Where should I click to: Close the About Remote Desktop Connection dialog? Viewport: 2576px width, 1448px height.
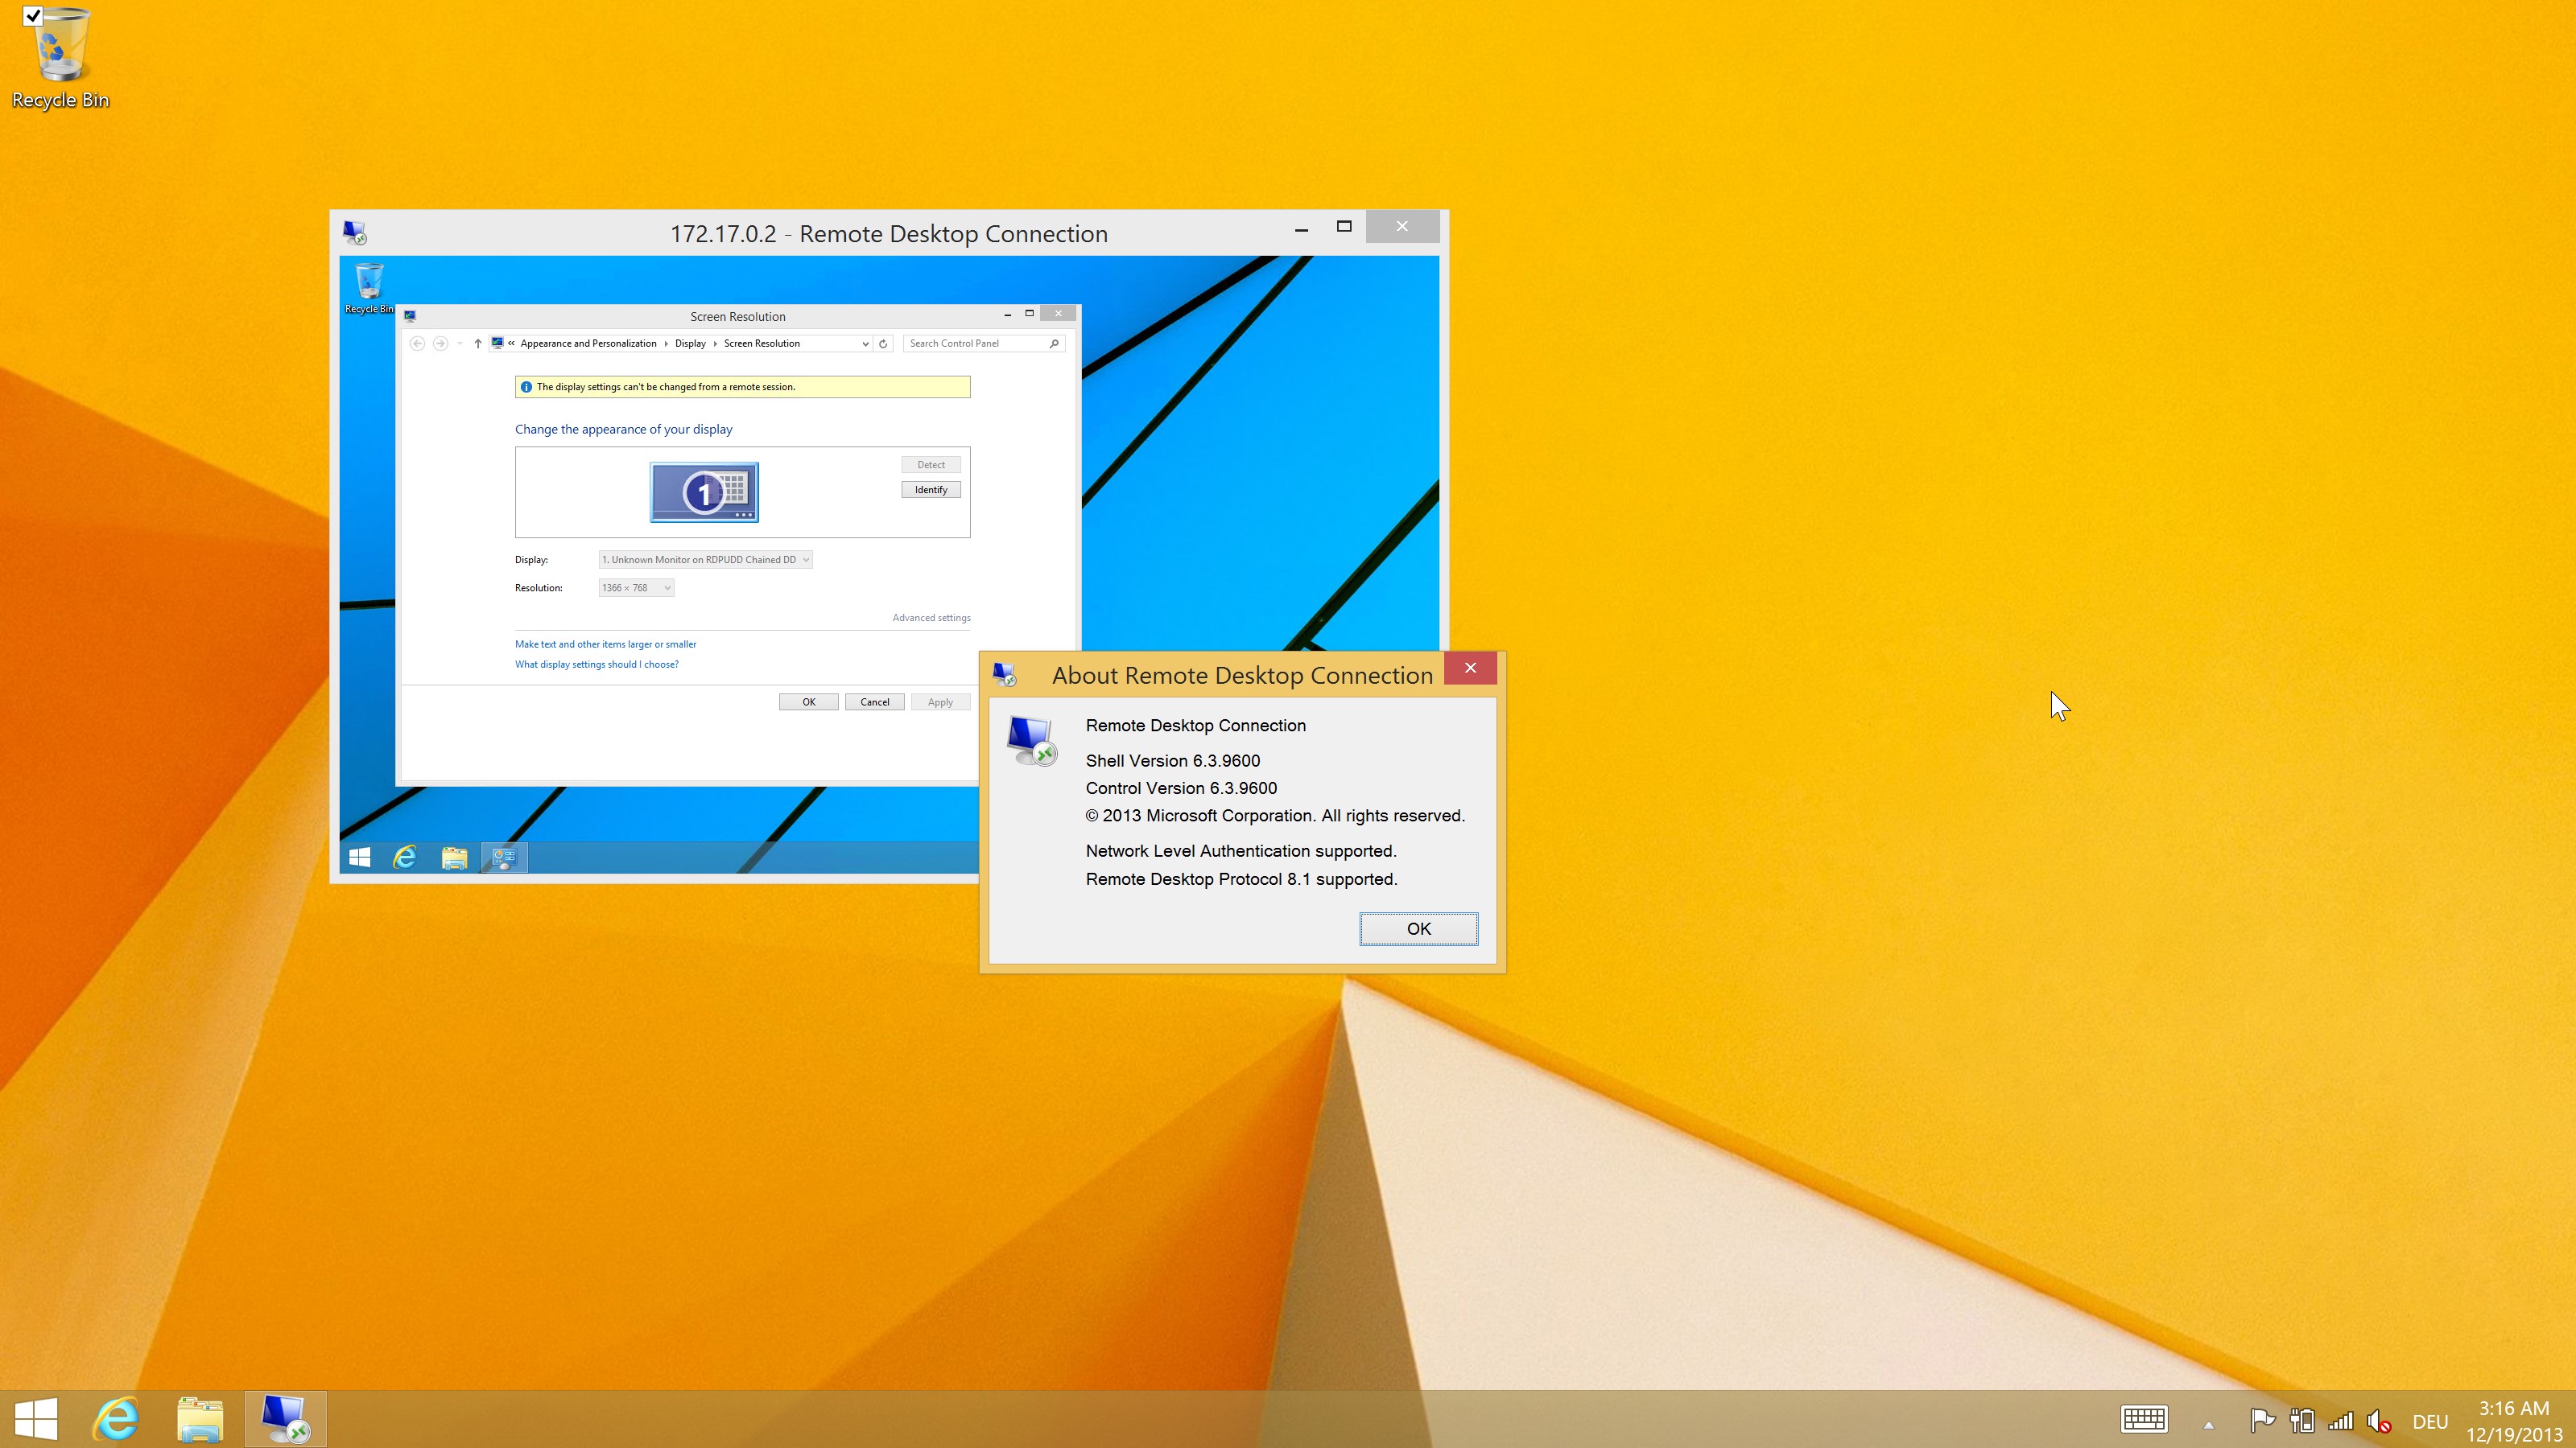[1470, 668]
